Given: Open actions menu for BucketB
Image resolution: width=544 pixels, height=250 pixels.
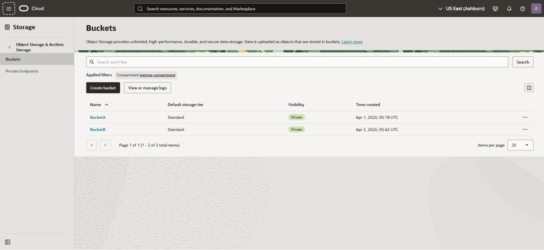Looking at the screenshot, I should click(525, 130).
